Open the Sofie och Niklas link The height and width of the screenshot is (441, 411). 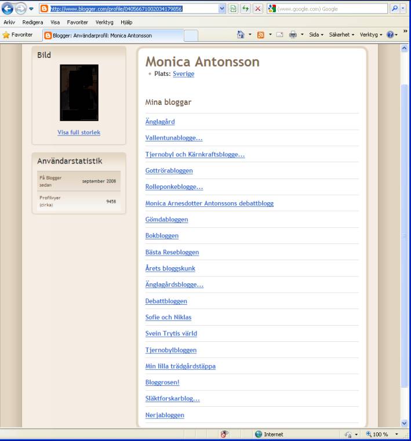point(168,317)
